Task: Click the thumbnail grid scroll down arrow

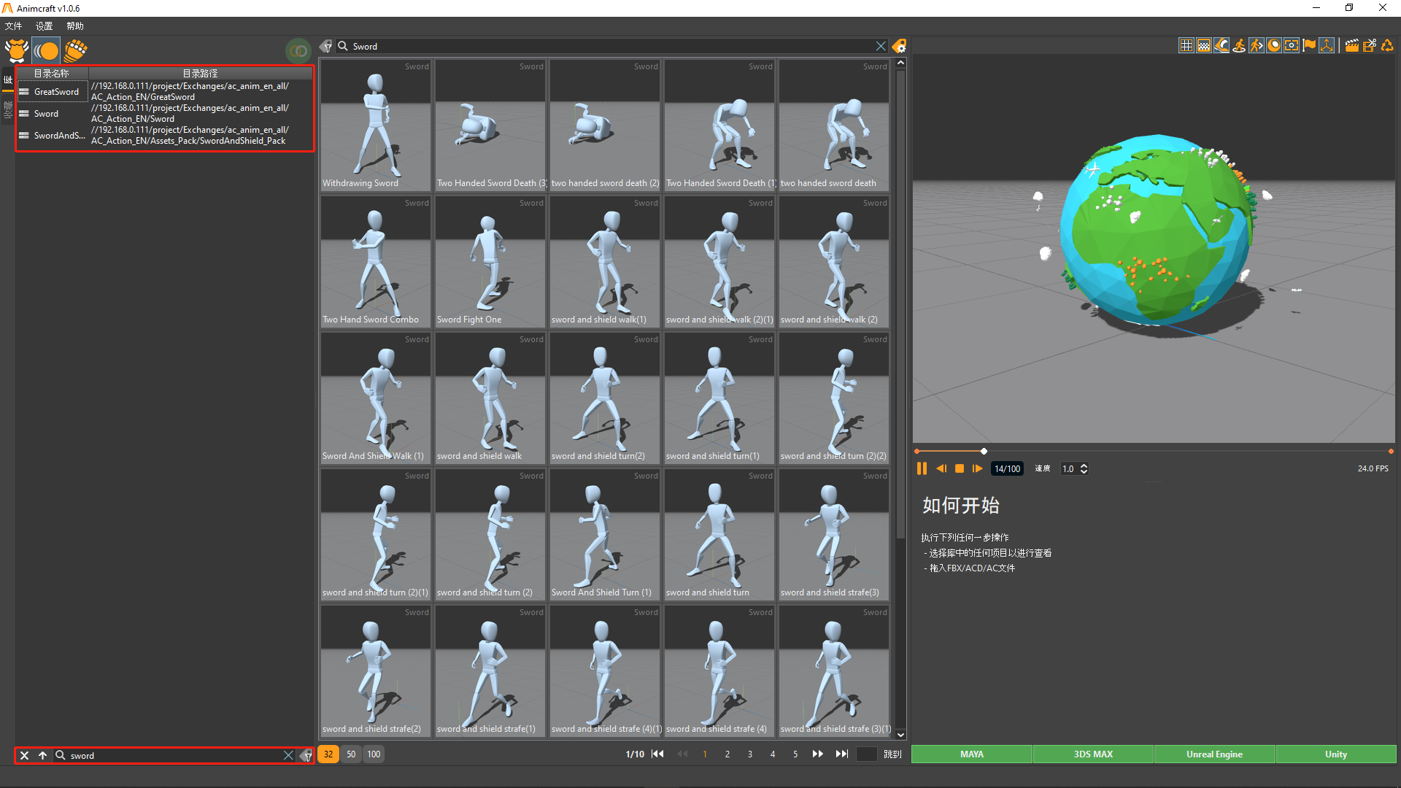Action: tap(900, 735)
